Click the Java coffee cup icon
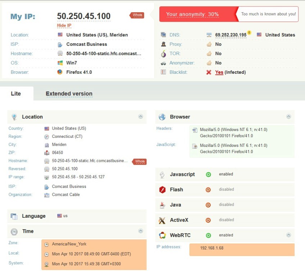Image resolution: width=305 pixels, height=271 pixels. pyautogui.click(x=163, y=205)
